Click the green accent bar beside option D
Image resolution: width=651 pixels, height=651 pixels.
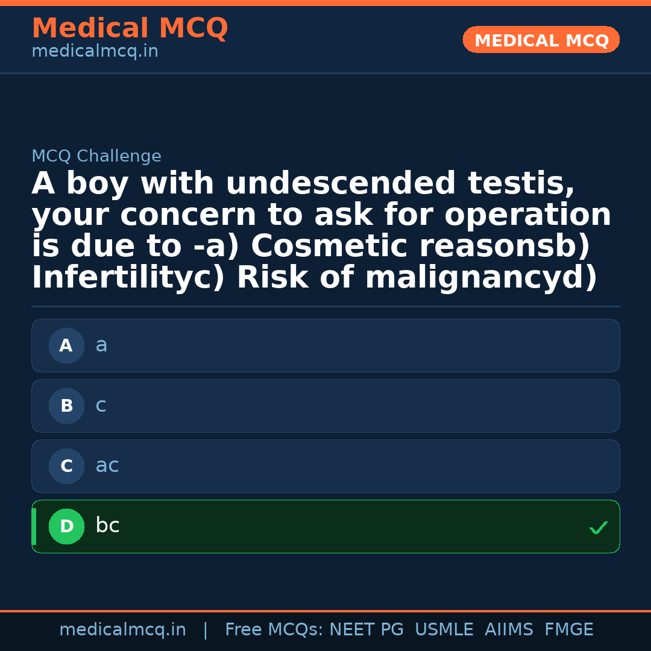click(34, 526)
